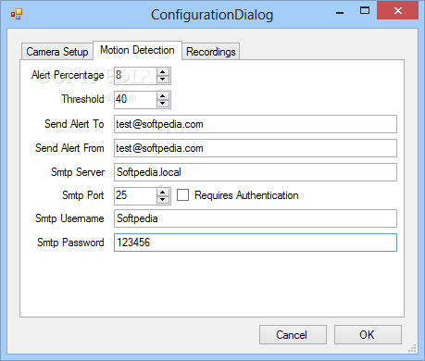
Task: Click the ConfigurationDialog app icon in title bar
Action: coord(17,14)
